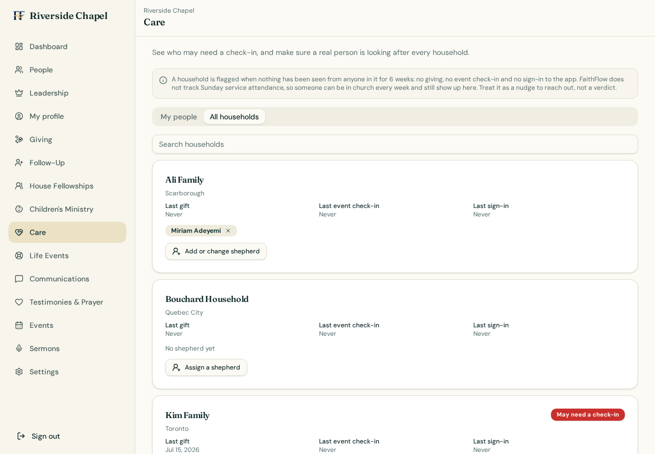This screenshot has height=454, width=655.
Task: Click the People sidebar icon
Action: 19,70
